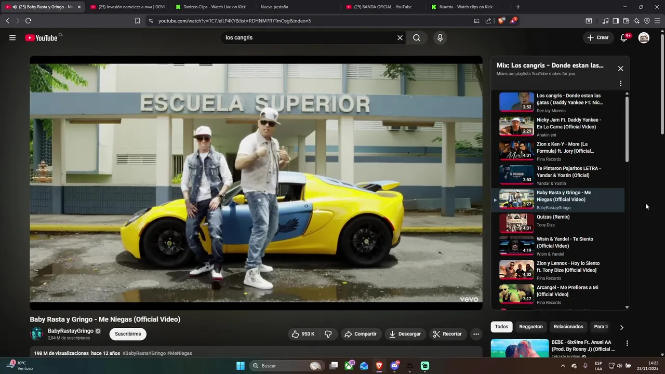Viewport: 665px width, 374px height.
Task: Click the search magnifier button
Action: coord(417,37)
